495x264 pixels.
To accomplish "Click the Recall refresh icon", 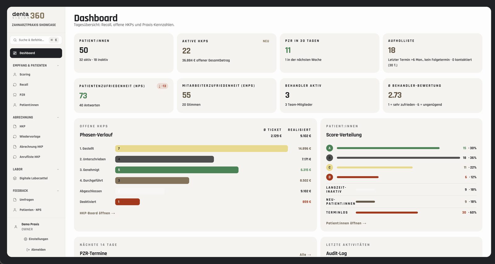I will coord(15,85).
